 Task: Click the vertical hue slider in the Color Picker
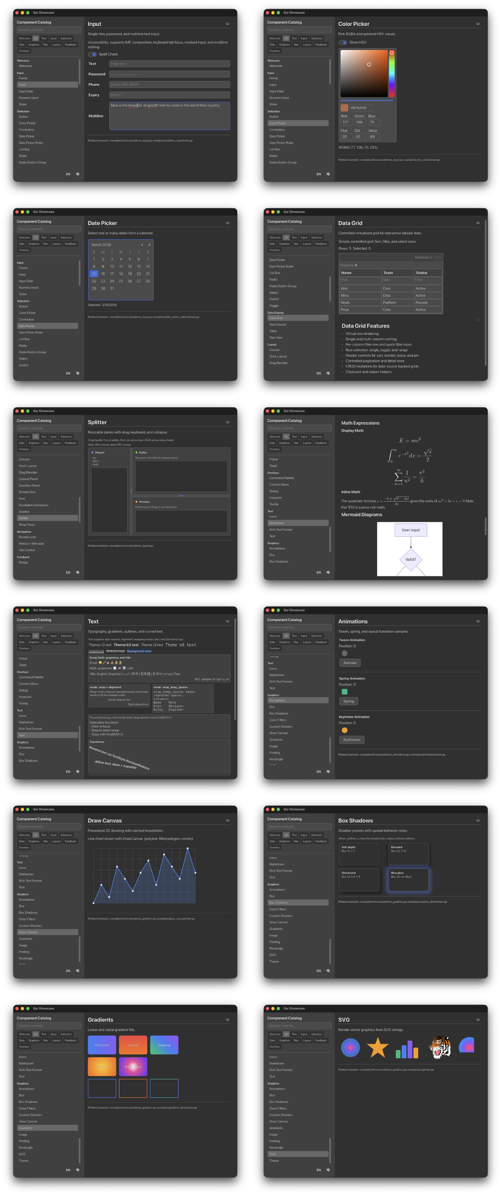pos(392,73)
